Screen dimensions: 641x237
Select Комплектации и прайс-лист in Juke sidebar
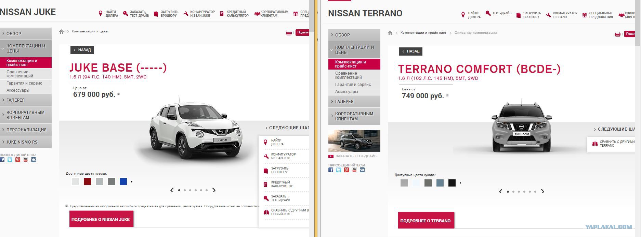coord(26,63)
